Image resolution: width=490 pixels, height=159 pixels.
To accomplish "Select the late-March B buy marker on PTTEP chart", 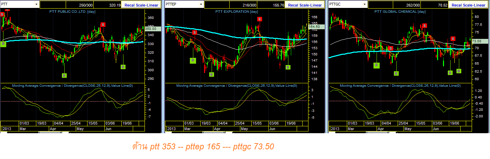I will pyautogui.click(x=212, y=74).
